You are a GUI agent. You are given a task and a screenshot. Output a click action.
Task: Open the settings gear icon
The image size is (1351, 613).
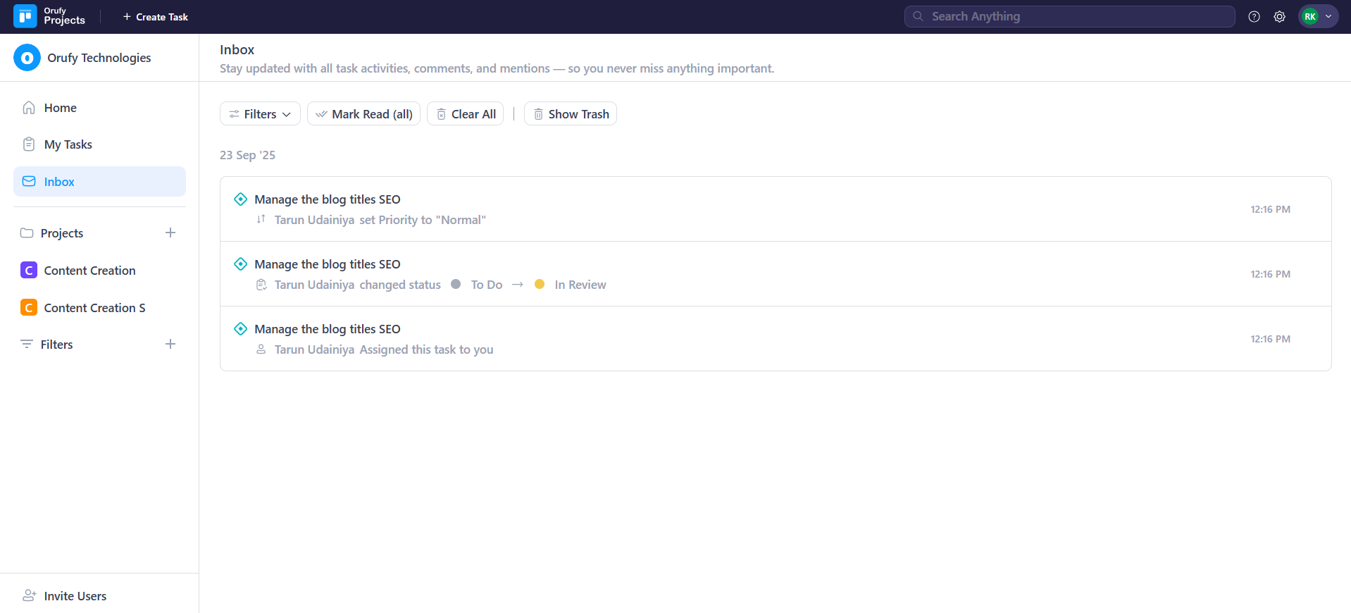pyautogui.click(x=1279, y=17)
